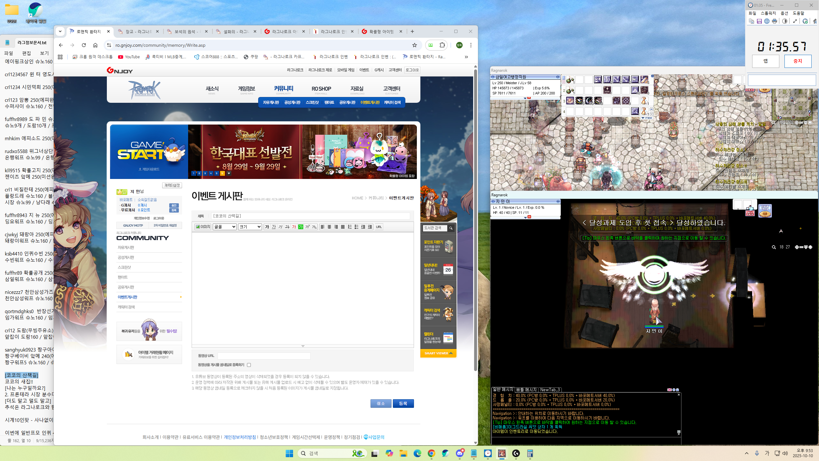Open the 스톱워치 menu in stopwatch app
819x461 pixels.
point(768,13)
